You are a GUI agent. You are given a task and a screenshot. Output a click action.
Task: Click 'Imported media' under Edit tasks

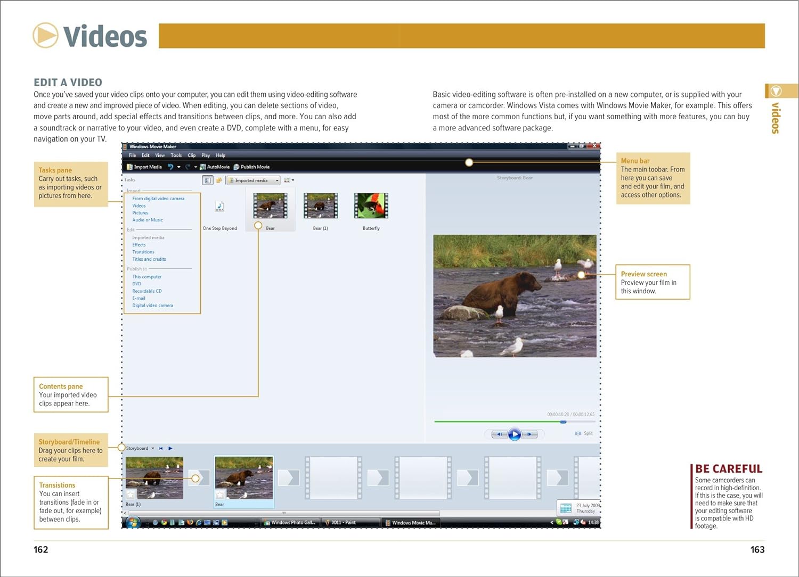(x=148, y=238)
